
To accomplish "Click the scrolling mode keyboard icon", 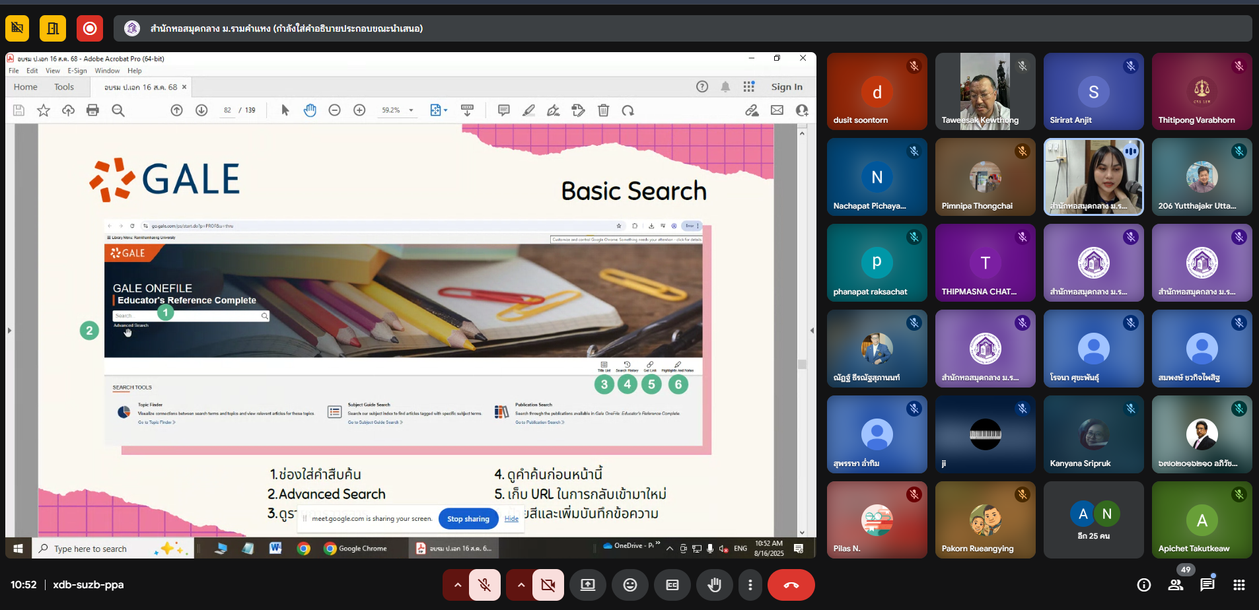I will pyautogui.click(x=467, y=110).
